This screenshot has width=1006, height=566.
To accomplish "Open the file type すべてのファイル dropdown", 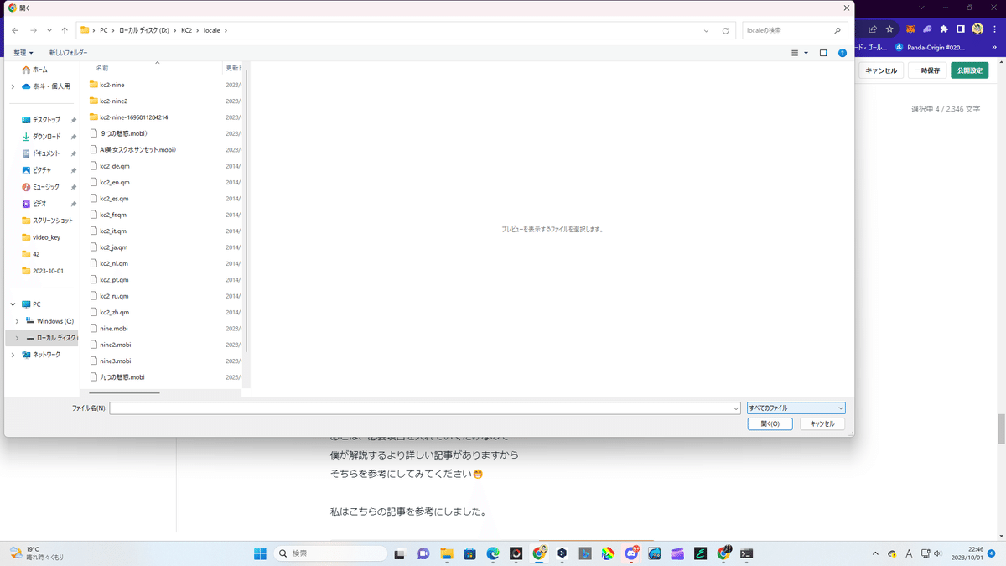I will (x=796, y=408).
